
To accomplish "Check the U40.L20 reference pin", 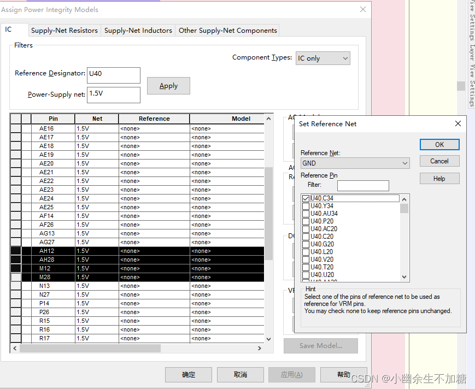I will coord(306,252).
